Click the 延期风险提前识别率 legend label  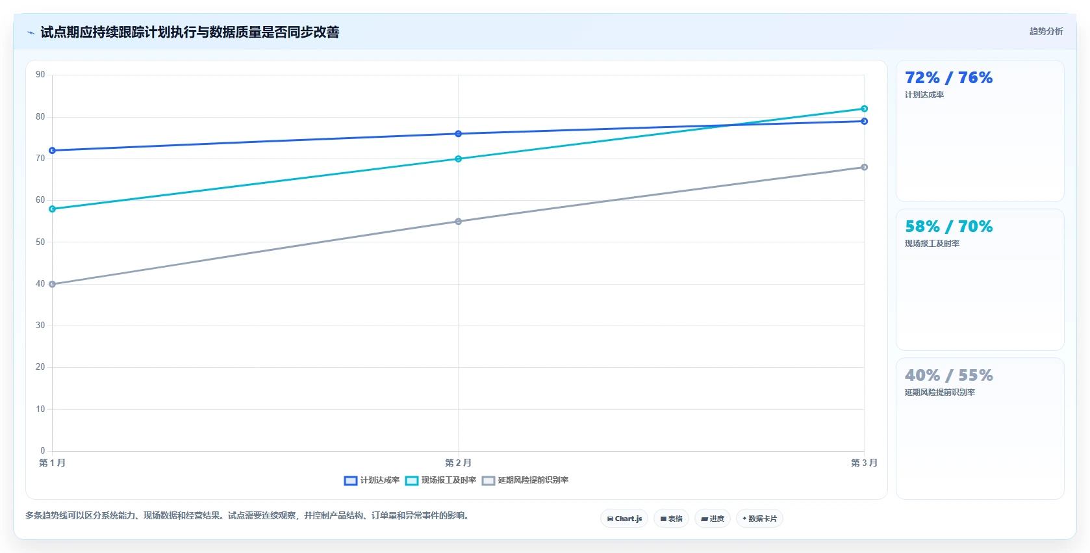(x=533, y=480)
